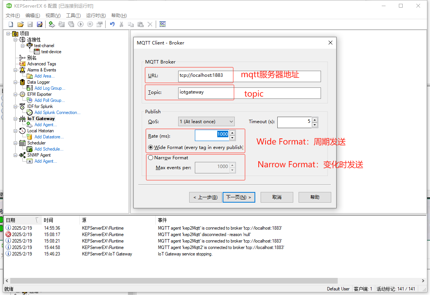
Task: Click the event log horizontal scrollbar
Action: pyautogui.click(x=174, y=281)
